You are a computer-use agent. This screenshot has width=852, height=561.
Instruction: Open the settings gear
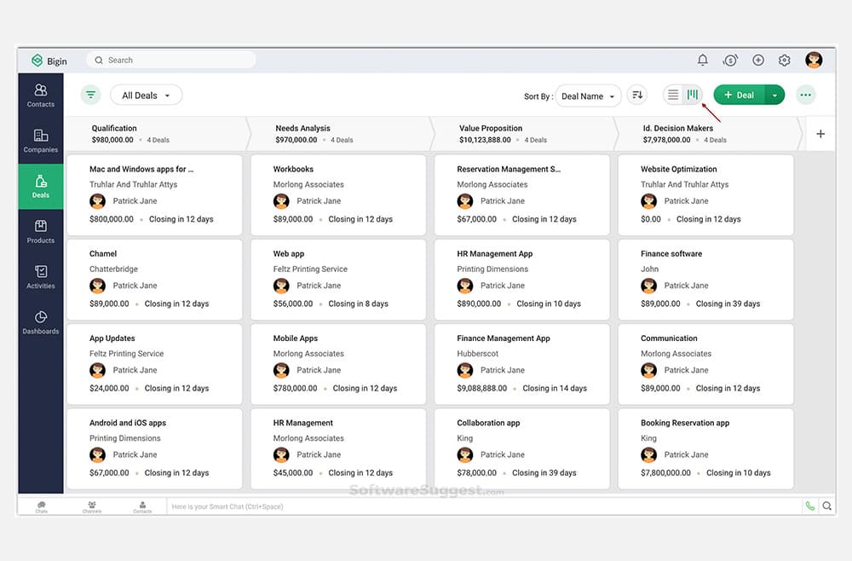(784, 61)
